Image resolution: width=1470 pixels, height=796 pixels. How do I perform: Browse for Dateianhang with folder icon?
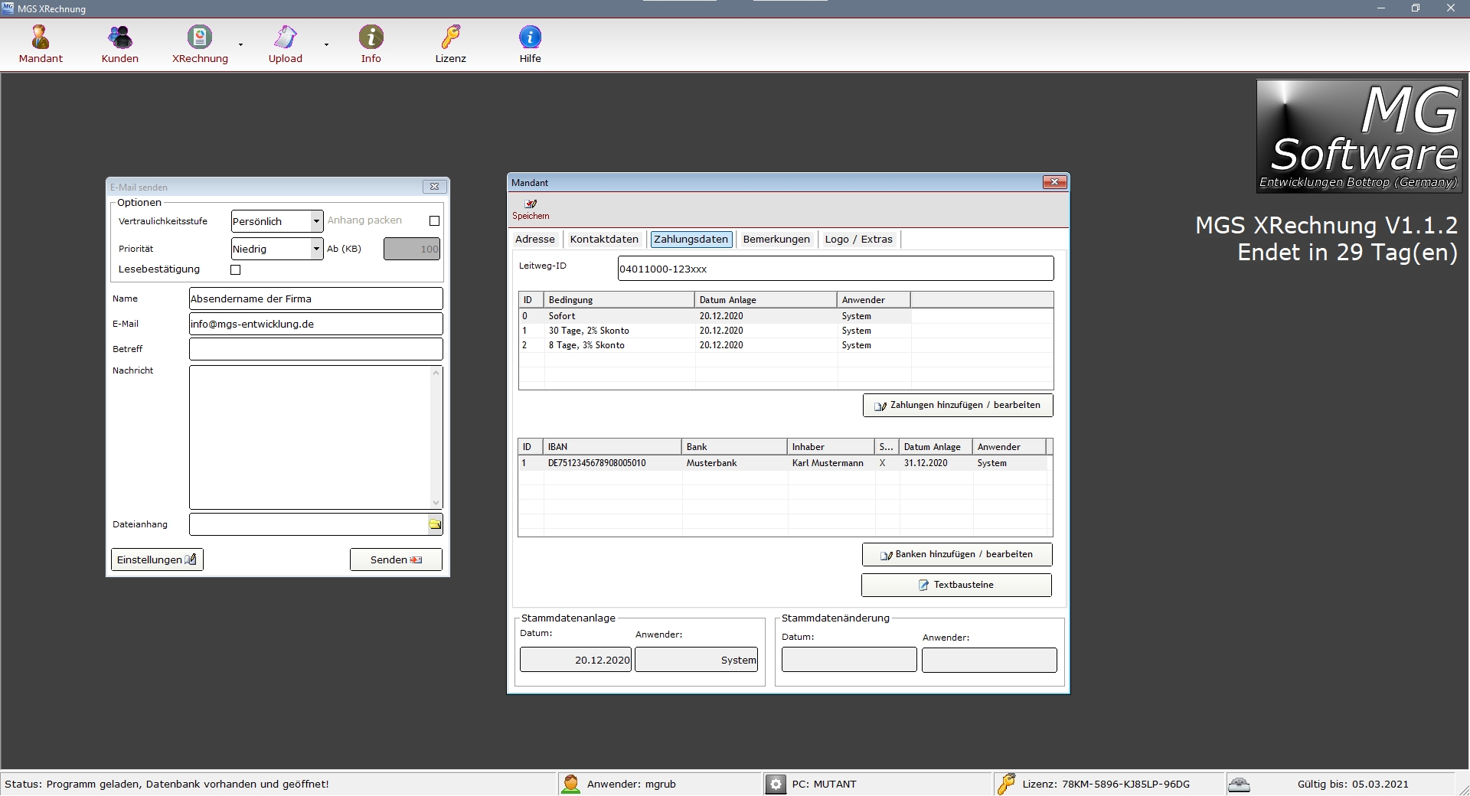coord(435,524)
